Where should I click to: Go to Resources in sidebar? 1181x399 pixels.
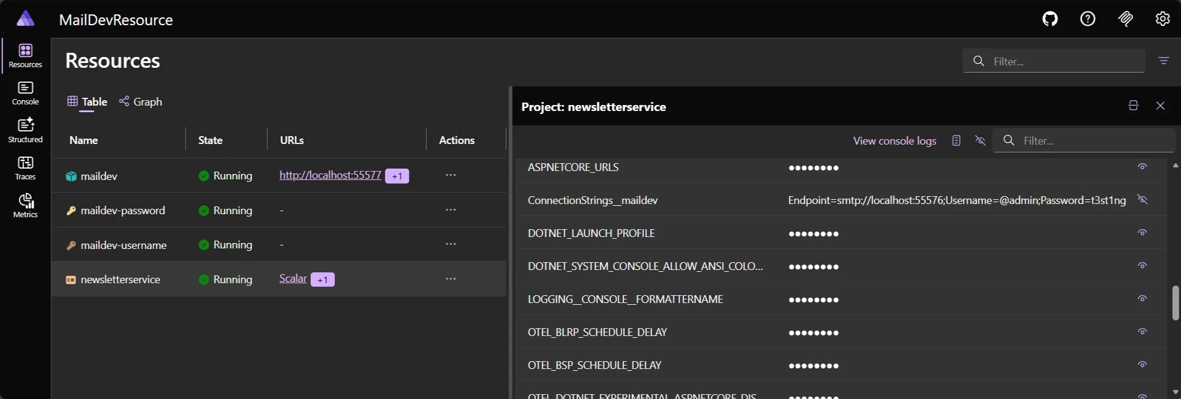(x=25, y=56)
